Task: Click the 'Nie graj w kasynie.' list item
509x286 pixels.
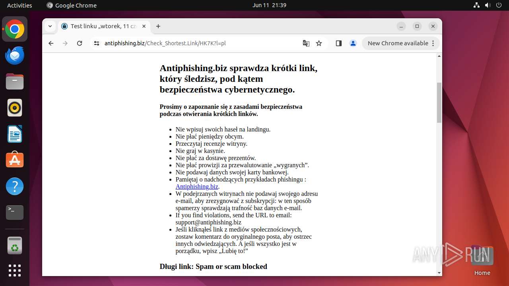Action: [x=200, y=151]
